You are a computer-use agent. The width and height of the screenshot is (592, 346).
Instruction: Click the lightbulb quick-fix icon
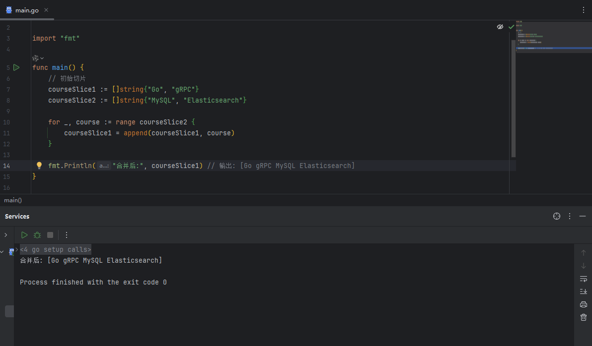(x=39, y=166)
